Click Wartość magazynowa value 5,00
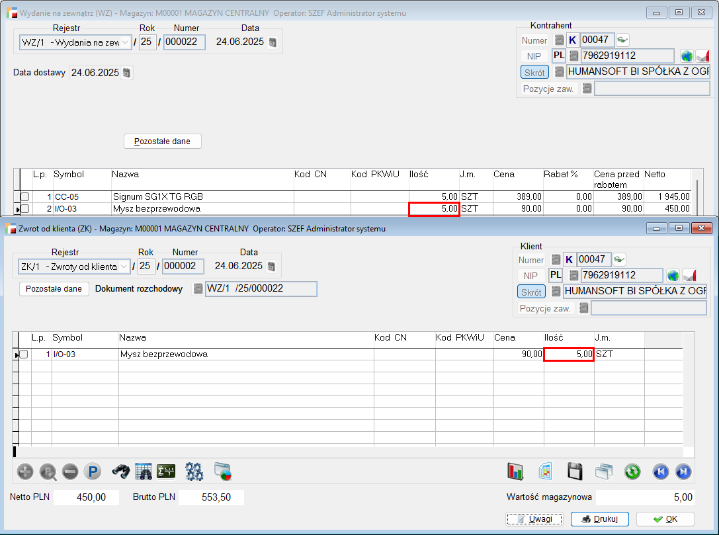Image resolution: width=719 pixels, height=535 pixels. coord(645,497)
